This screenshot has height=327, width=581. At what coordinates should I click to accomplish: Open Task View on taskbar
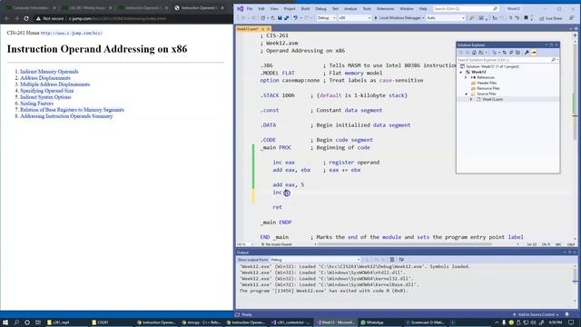coord(38,322)
